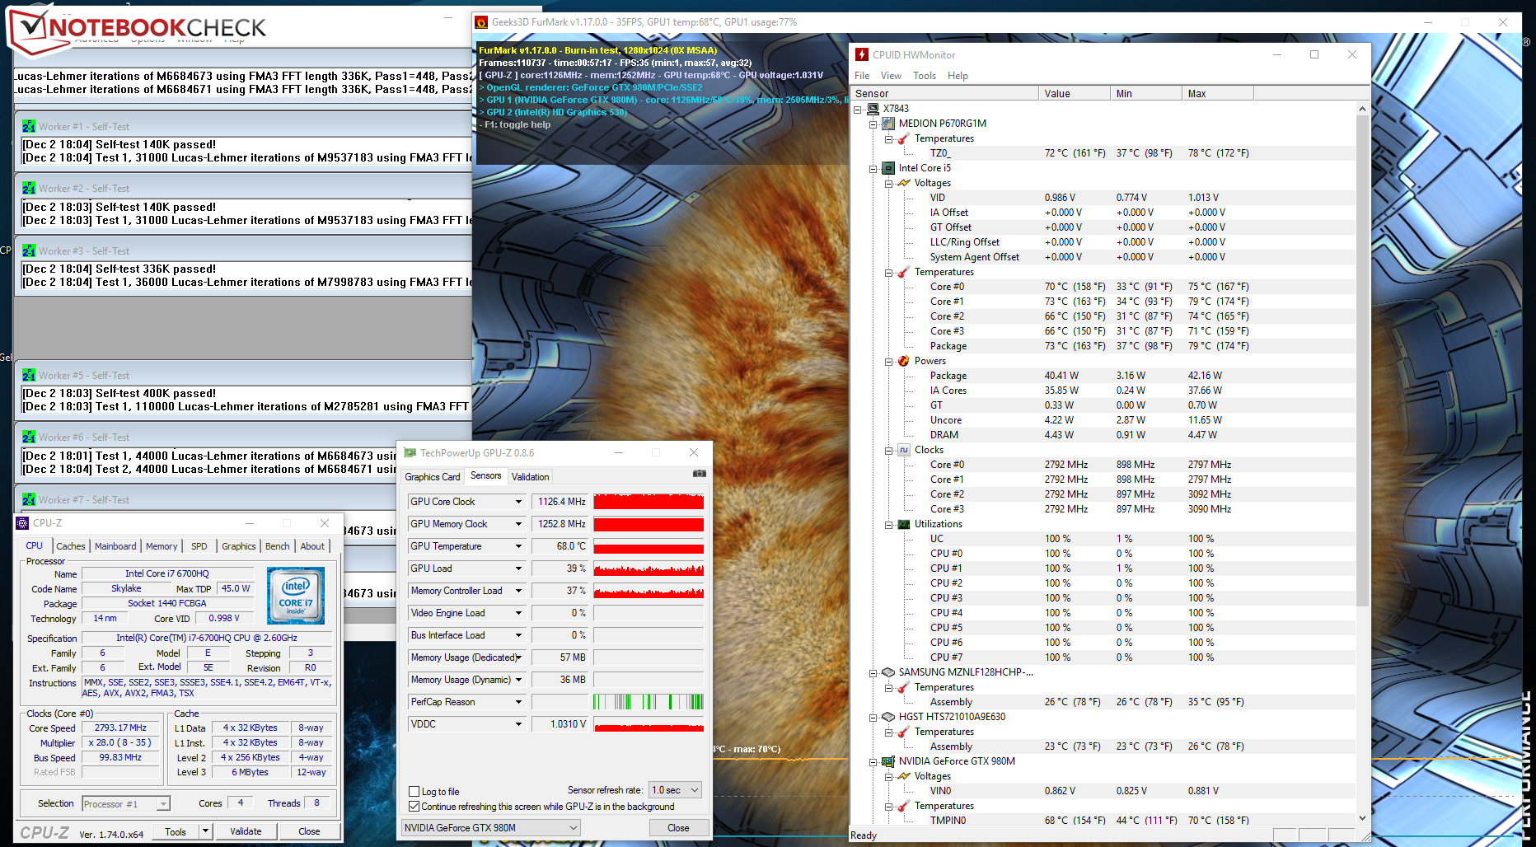The image size is (1536, 847).
Task: Click the GPU-Z app icon in title bar
Action: tap(410, 452)
